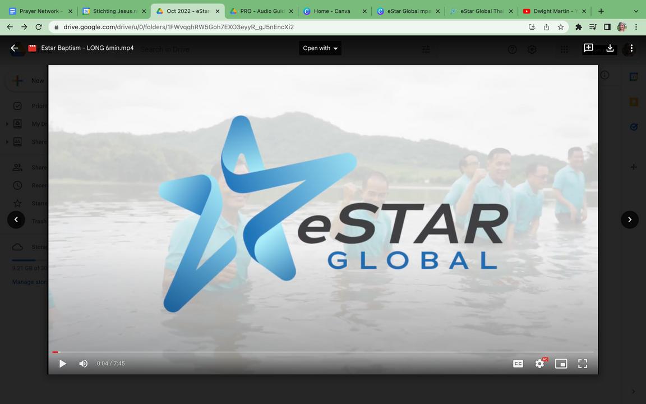The width and height of the screenshot is (646, 404).
Task: Switch to picture-in-picture mode
Action: 561,364
